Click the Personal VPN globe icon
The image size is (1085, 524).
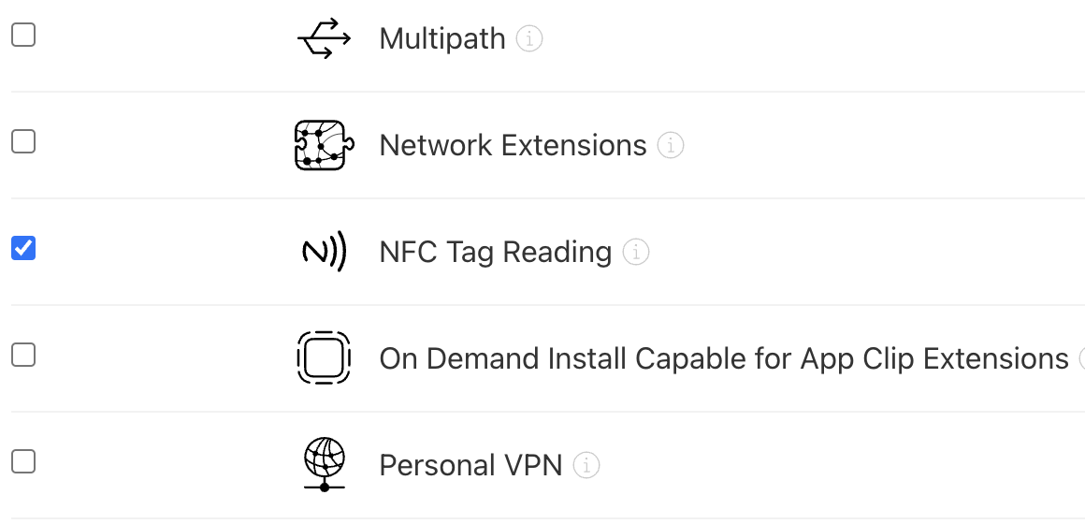click(324, 464)
